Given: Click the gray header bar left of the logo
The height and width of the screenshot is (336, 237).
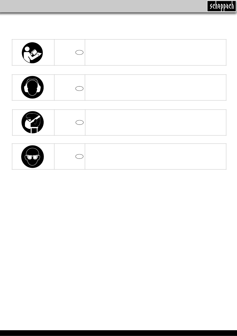Looking at the screenshot, I should pyautogui.click(x=100, y=6).
